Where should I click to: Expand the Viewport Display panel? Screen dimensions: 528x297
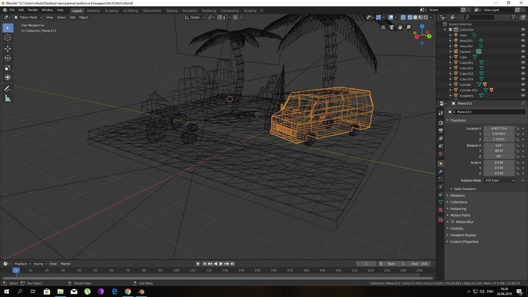[x=463, y=235]
